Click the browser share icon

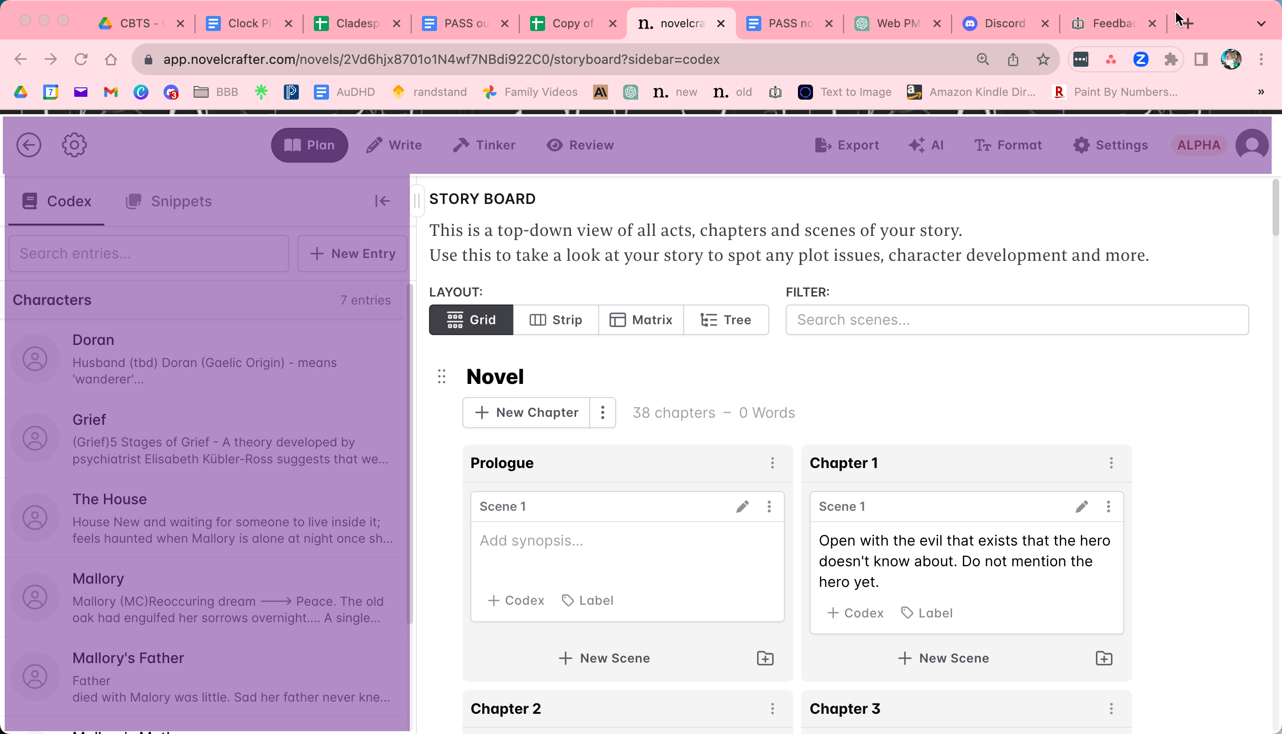tap(1013, 60)
